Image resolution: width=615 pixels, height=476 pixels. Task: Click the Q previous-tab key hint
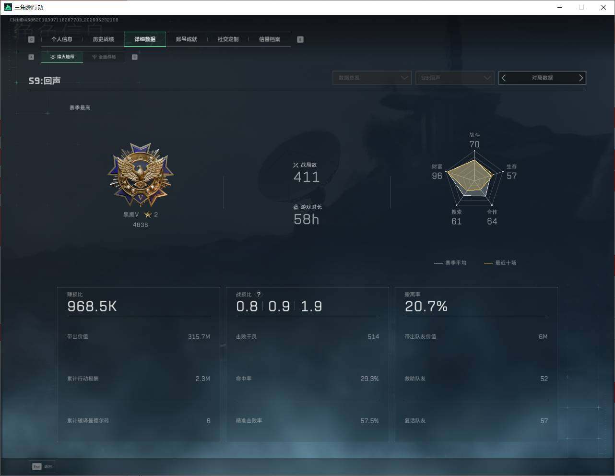click(31, 39)
